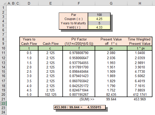Select row 24 header
This screenshot has height=115, width=155.
[3, 112]
